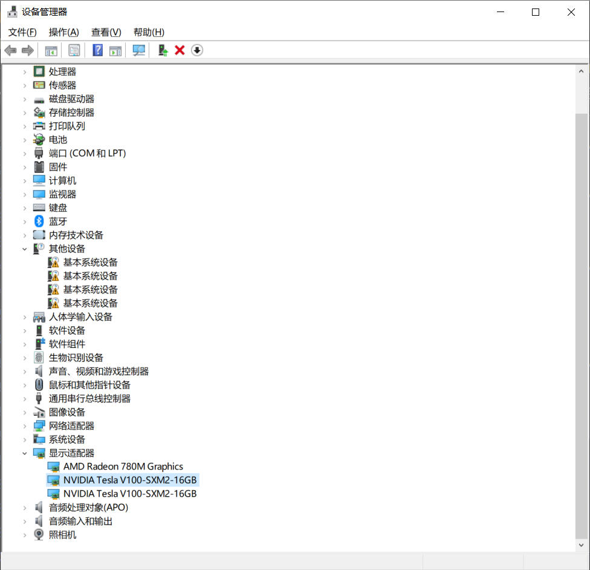
Task: Scan for hardware changes via monitor icon
Action: 139,50
